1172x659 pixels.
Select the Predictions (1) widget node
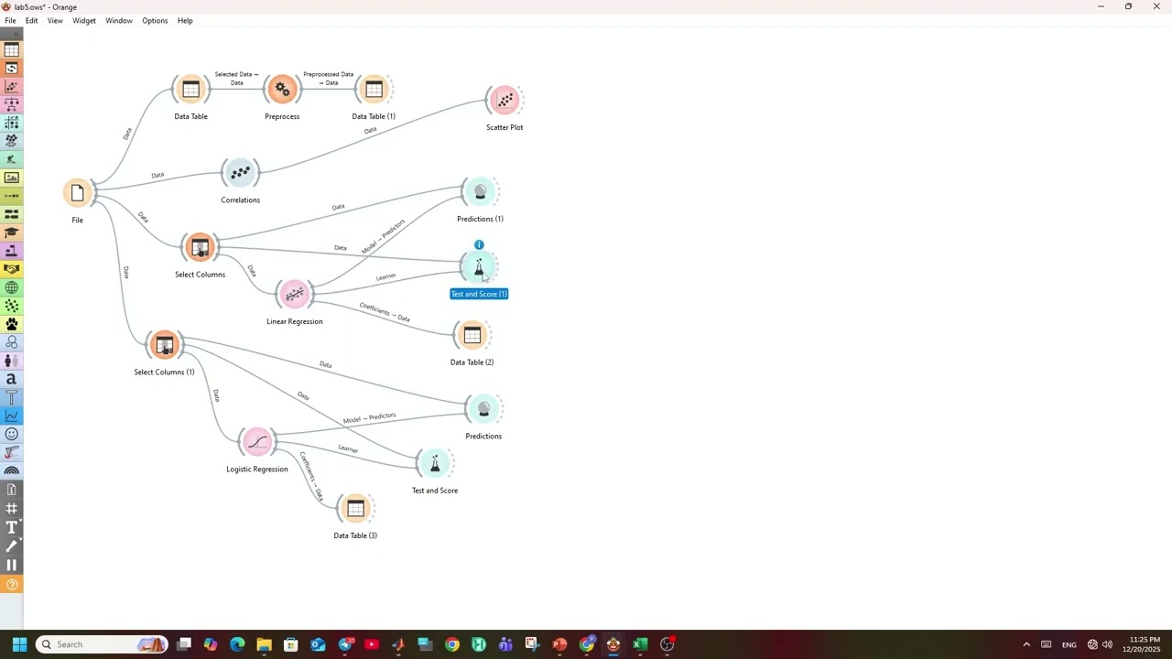(480, 192)
